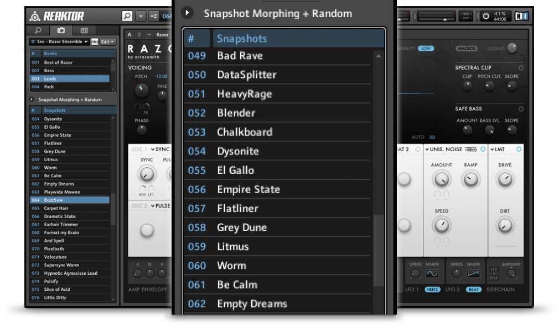Open the toolbar dropdown arrow beside magnifier
The width and height of the screenshot is (559, 330).
click(x=141, y=16)
